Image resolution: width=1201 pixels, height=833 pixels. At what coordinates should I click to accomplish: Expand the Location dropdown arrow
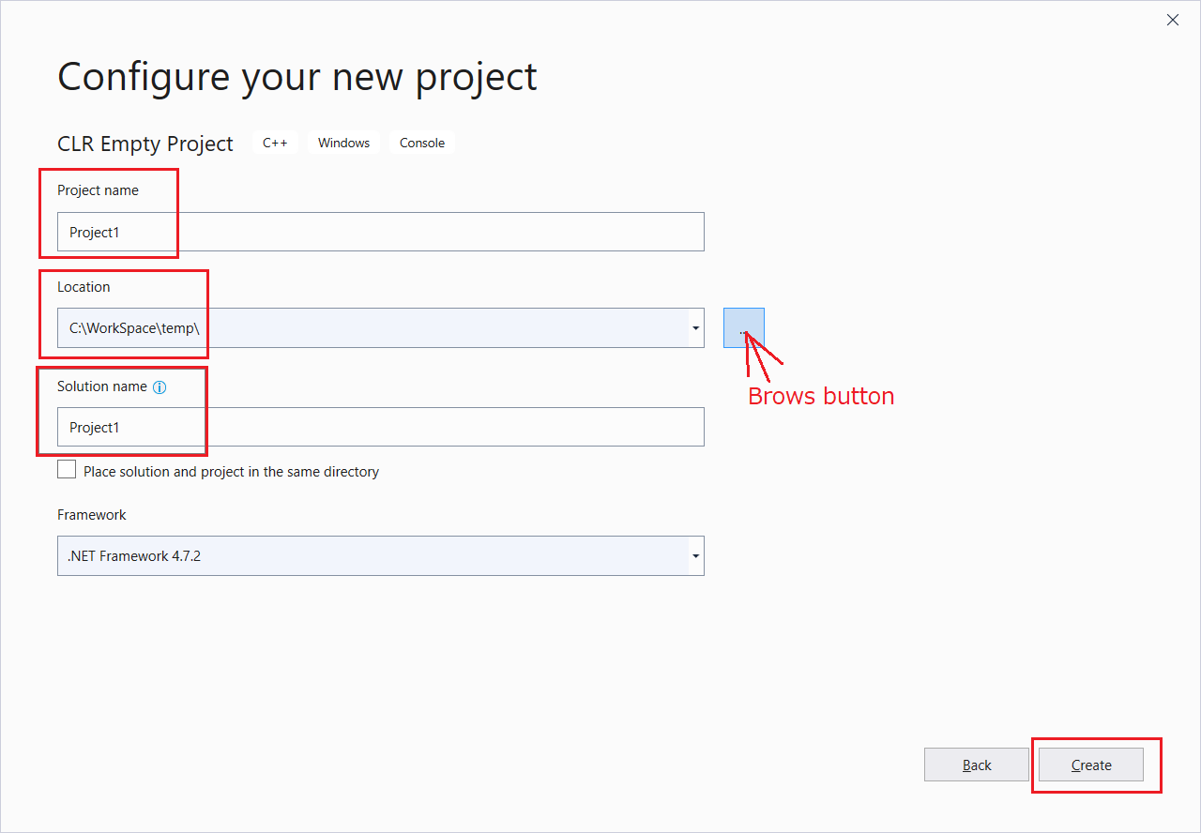click(695, 328)
